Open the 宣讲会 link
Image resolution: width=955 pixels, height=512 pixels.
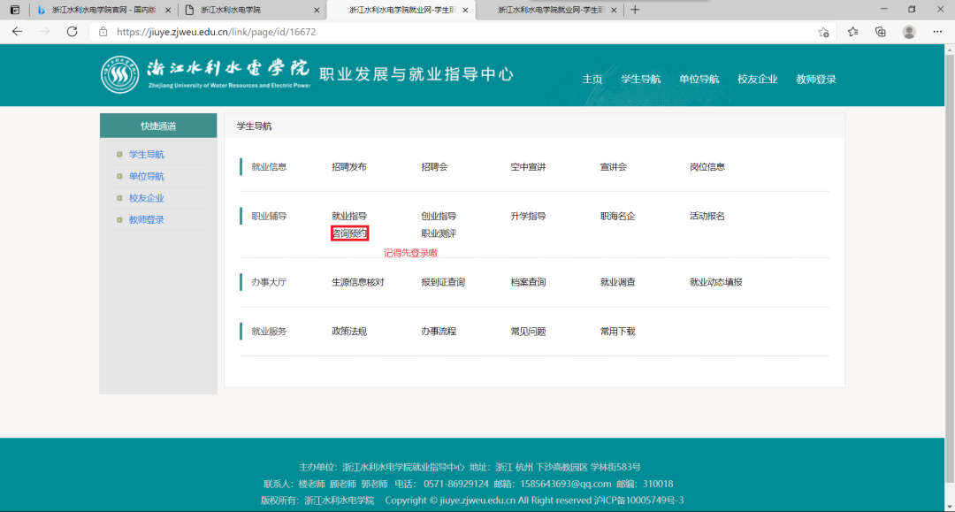pyautogui.click(x=614, y=167)
